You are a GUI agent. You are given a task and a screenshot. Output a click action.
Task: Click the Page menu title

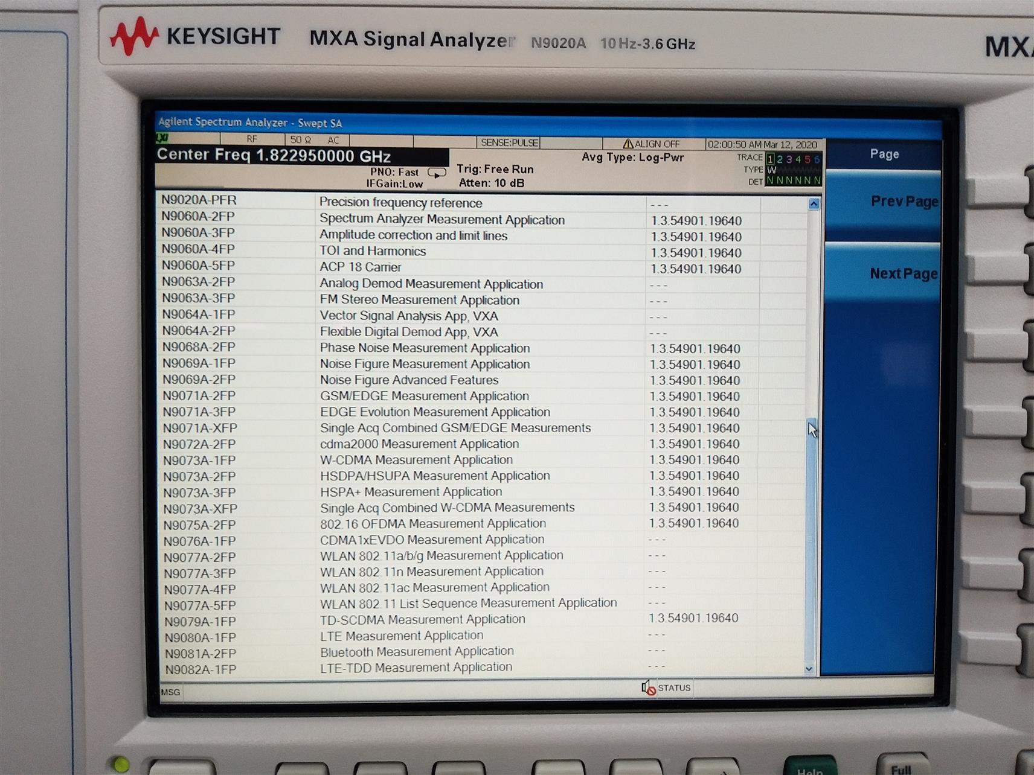click(x=884, y=154)
